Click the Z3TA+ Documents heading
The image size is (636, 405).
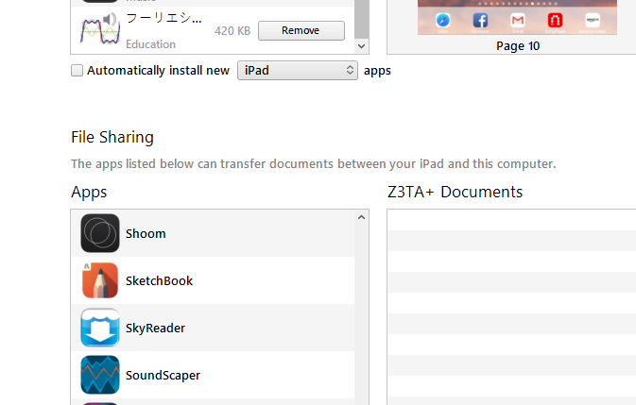[x=455, y=192]
